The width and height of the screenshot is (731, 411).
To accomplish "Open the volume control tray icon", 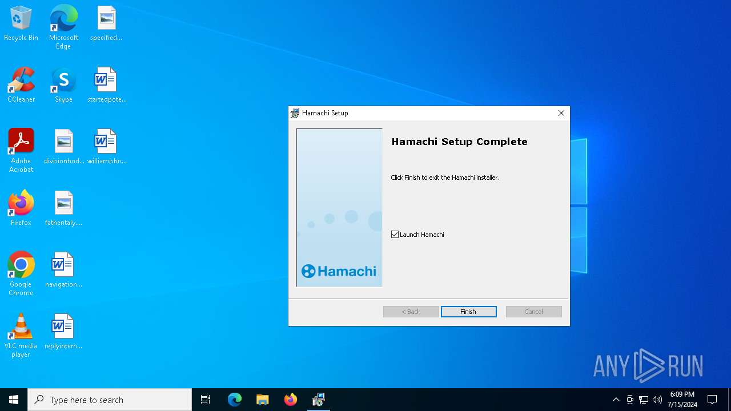I will tap(657, 400).
